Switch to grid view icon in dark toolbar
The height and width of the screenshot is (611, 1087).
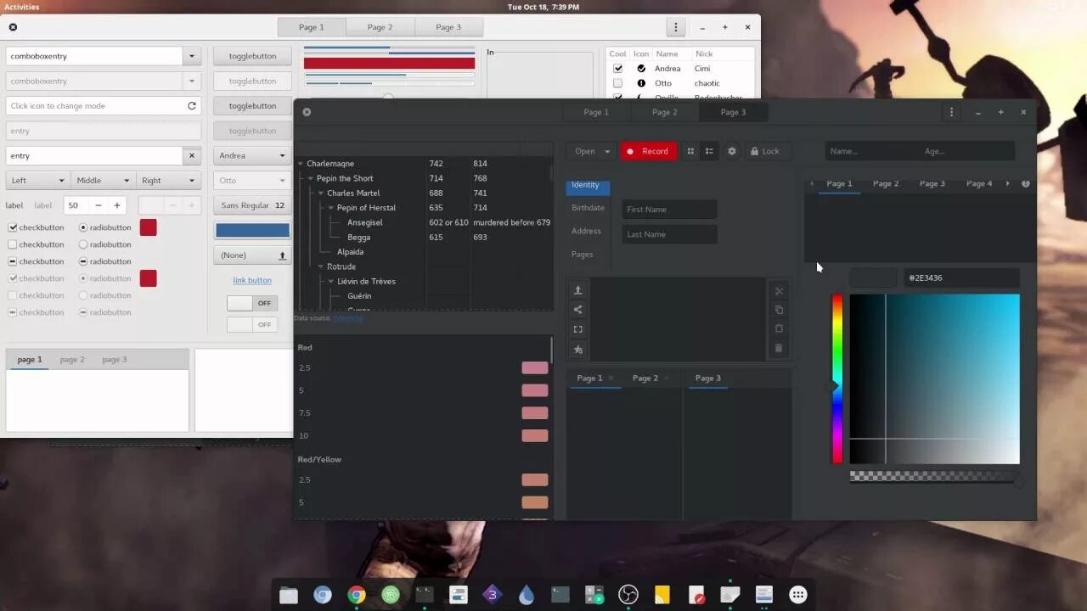(x=690, y=151)
